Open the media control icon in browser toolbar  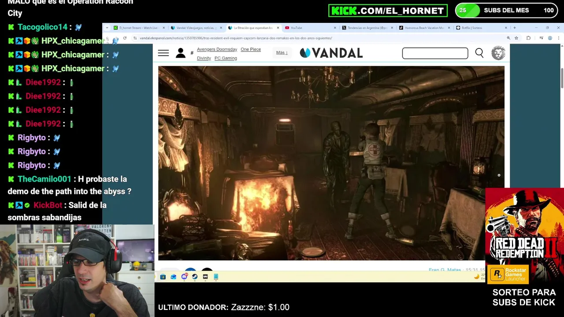pyautogui.click(x=541, y=38)
